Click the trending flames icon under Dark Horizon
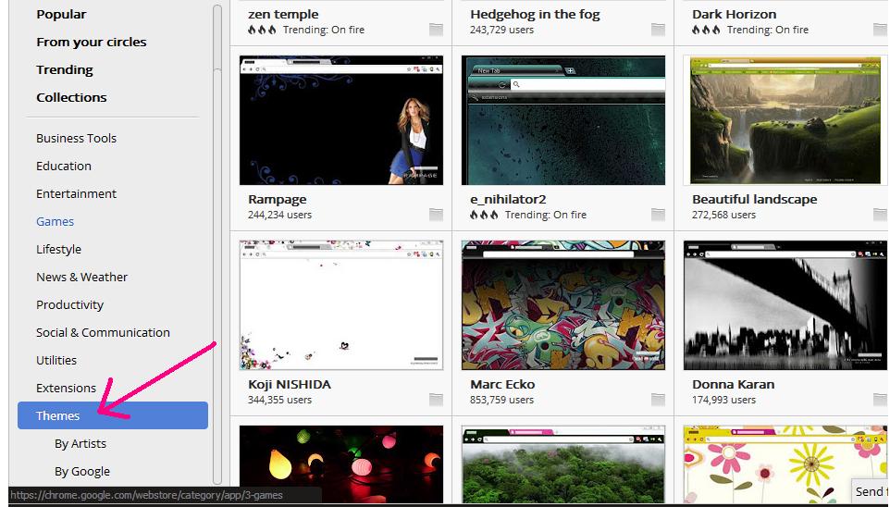The image size is (890, 507). (706, 30)
